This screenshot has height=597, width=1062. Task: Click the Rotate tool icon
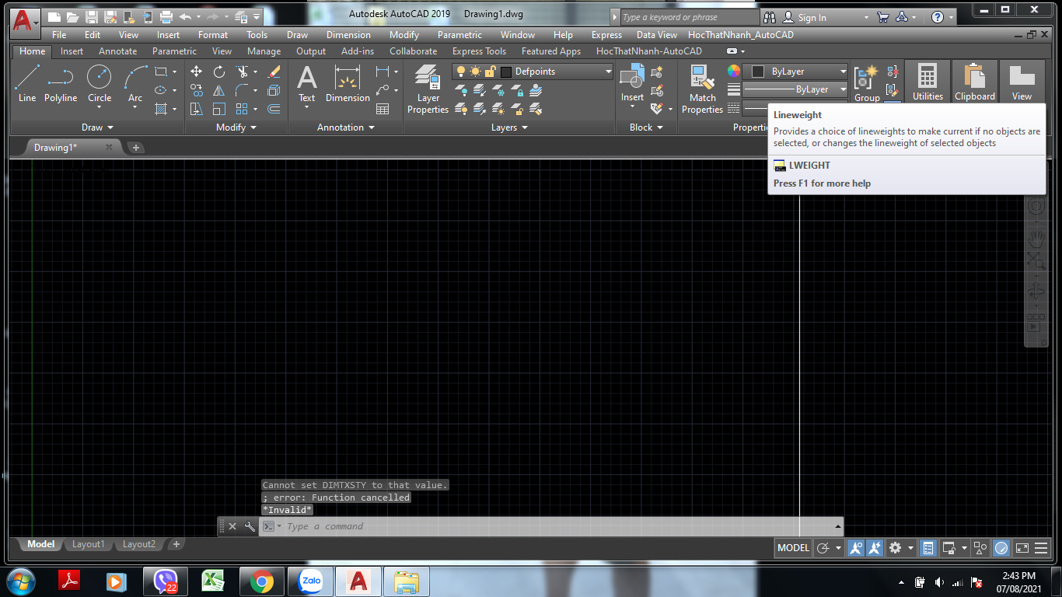point(219,72)
